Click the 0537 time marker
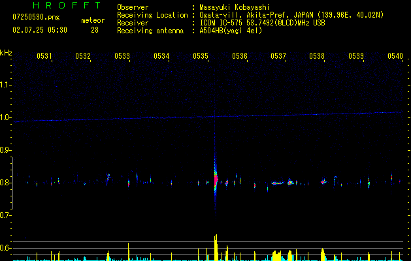This screenshot has height=261, width=411. [x=278, y=55]
